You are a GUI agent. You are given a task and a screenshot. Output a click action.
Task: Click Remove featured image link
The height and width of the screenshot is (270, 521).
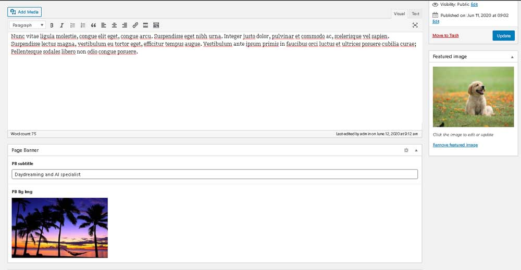[455, 145]
